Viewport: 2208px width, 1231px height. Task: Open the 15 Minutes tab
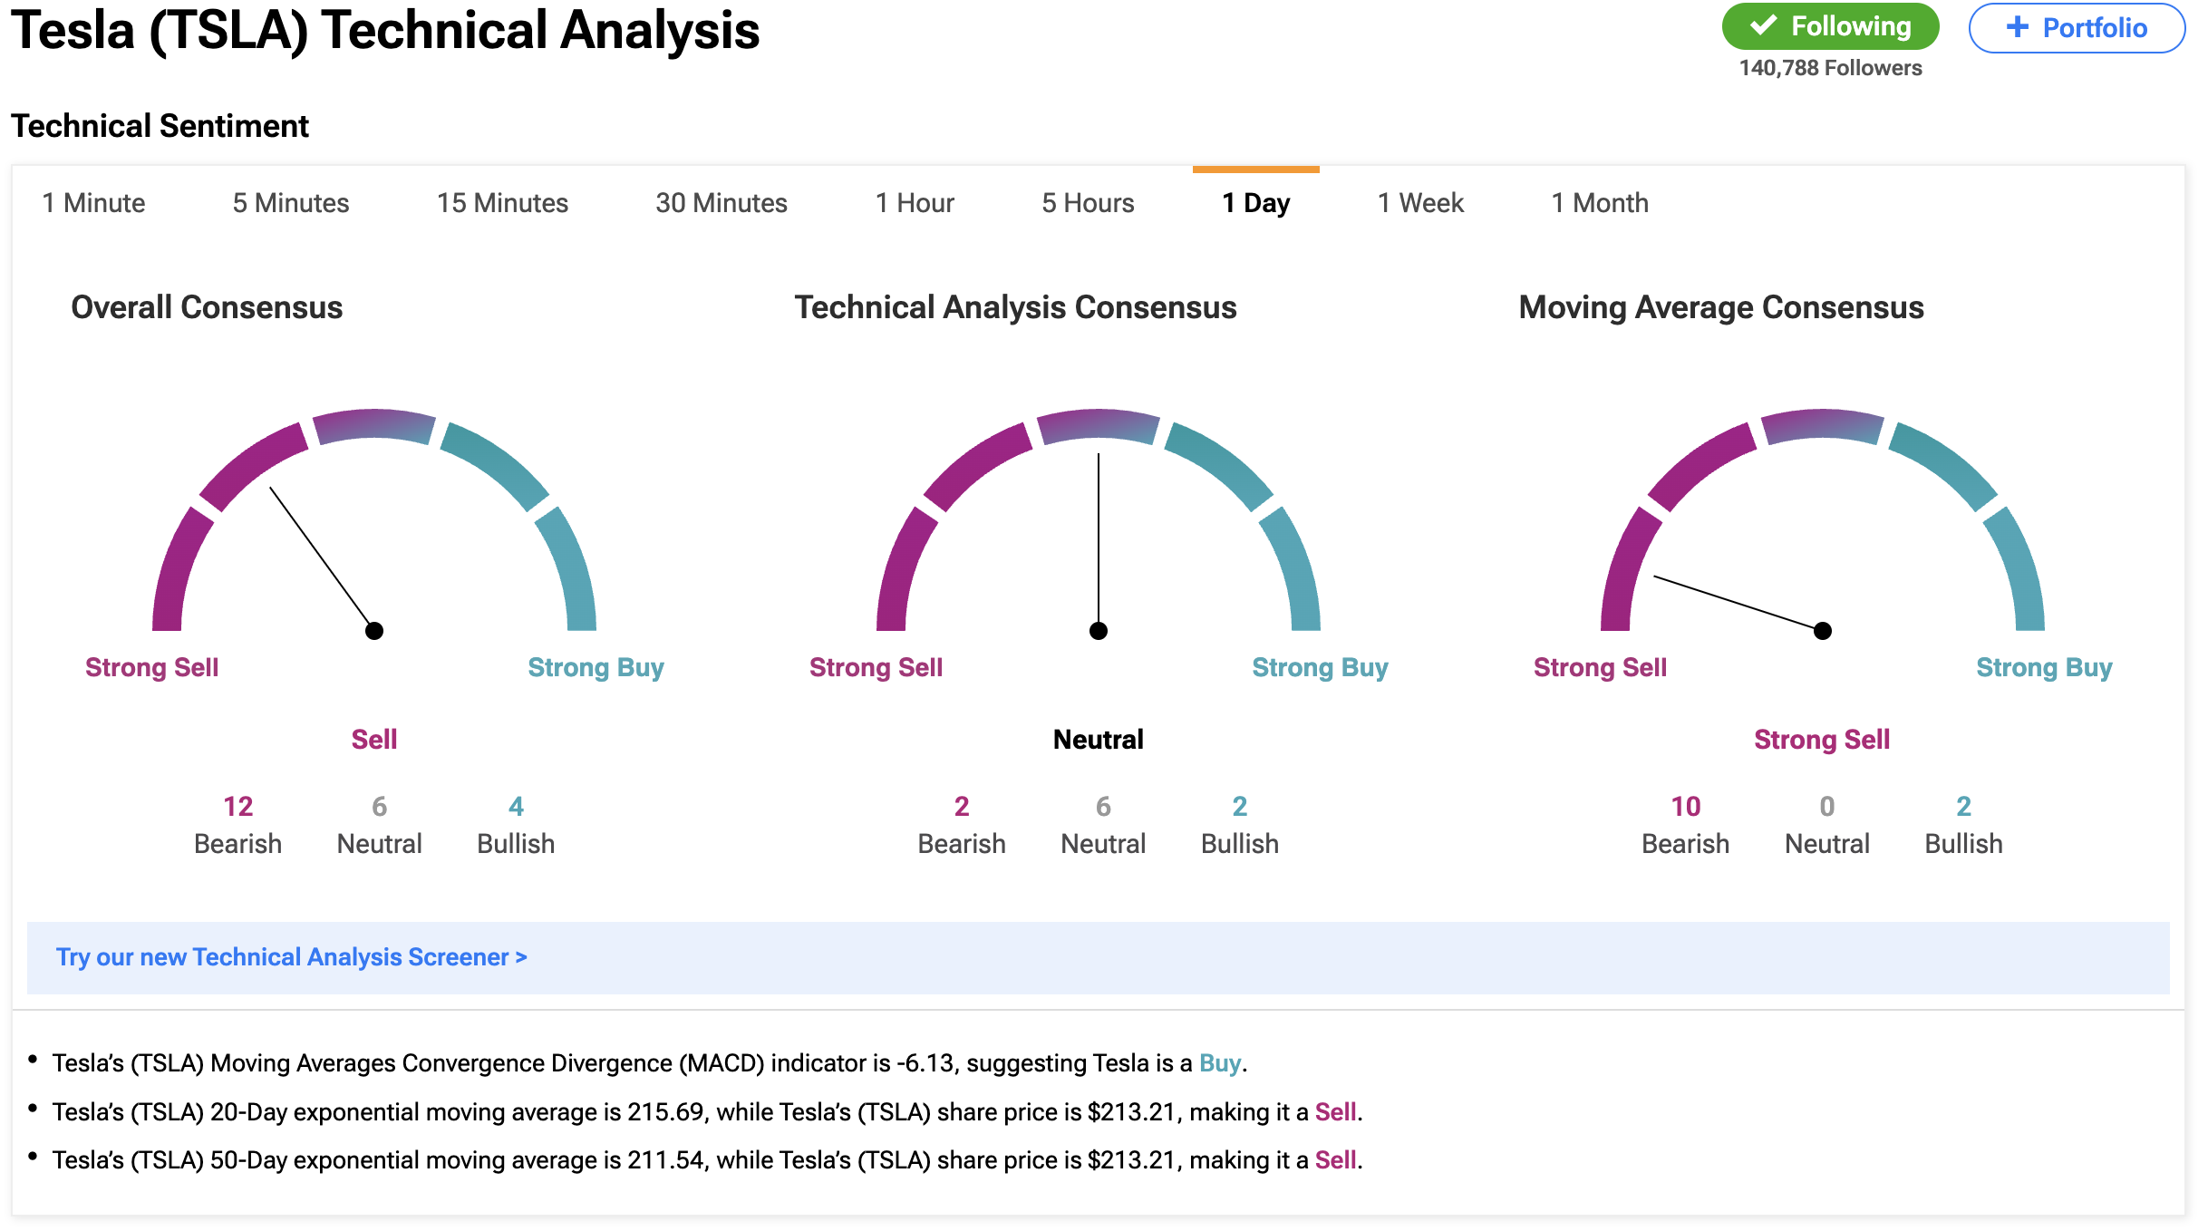click(x=502, y=203)
